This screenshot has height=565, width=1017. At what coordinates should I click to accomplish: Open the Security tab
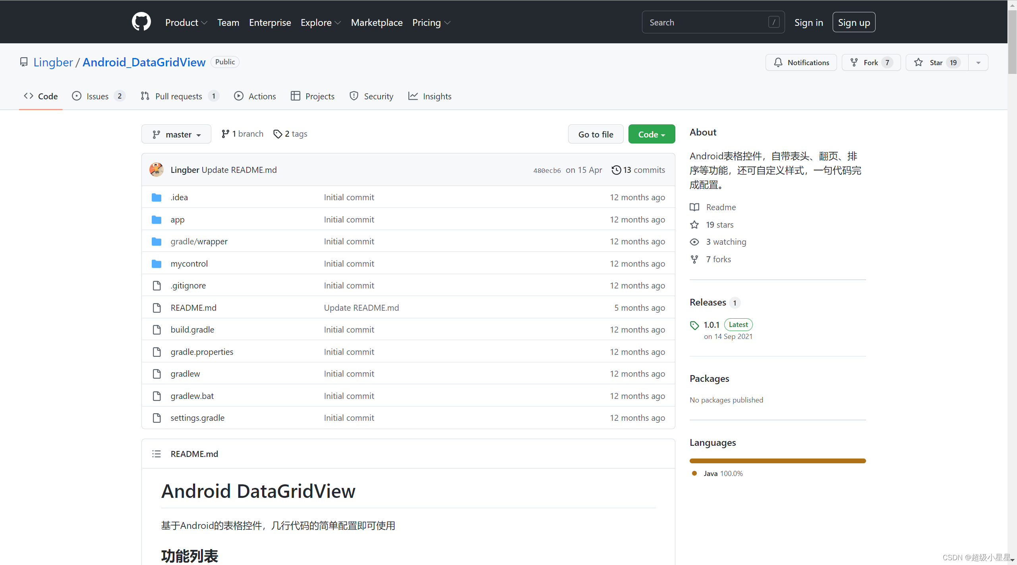coord(371,96)
